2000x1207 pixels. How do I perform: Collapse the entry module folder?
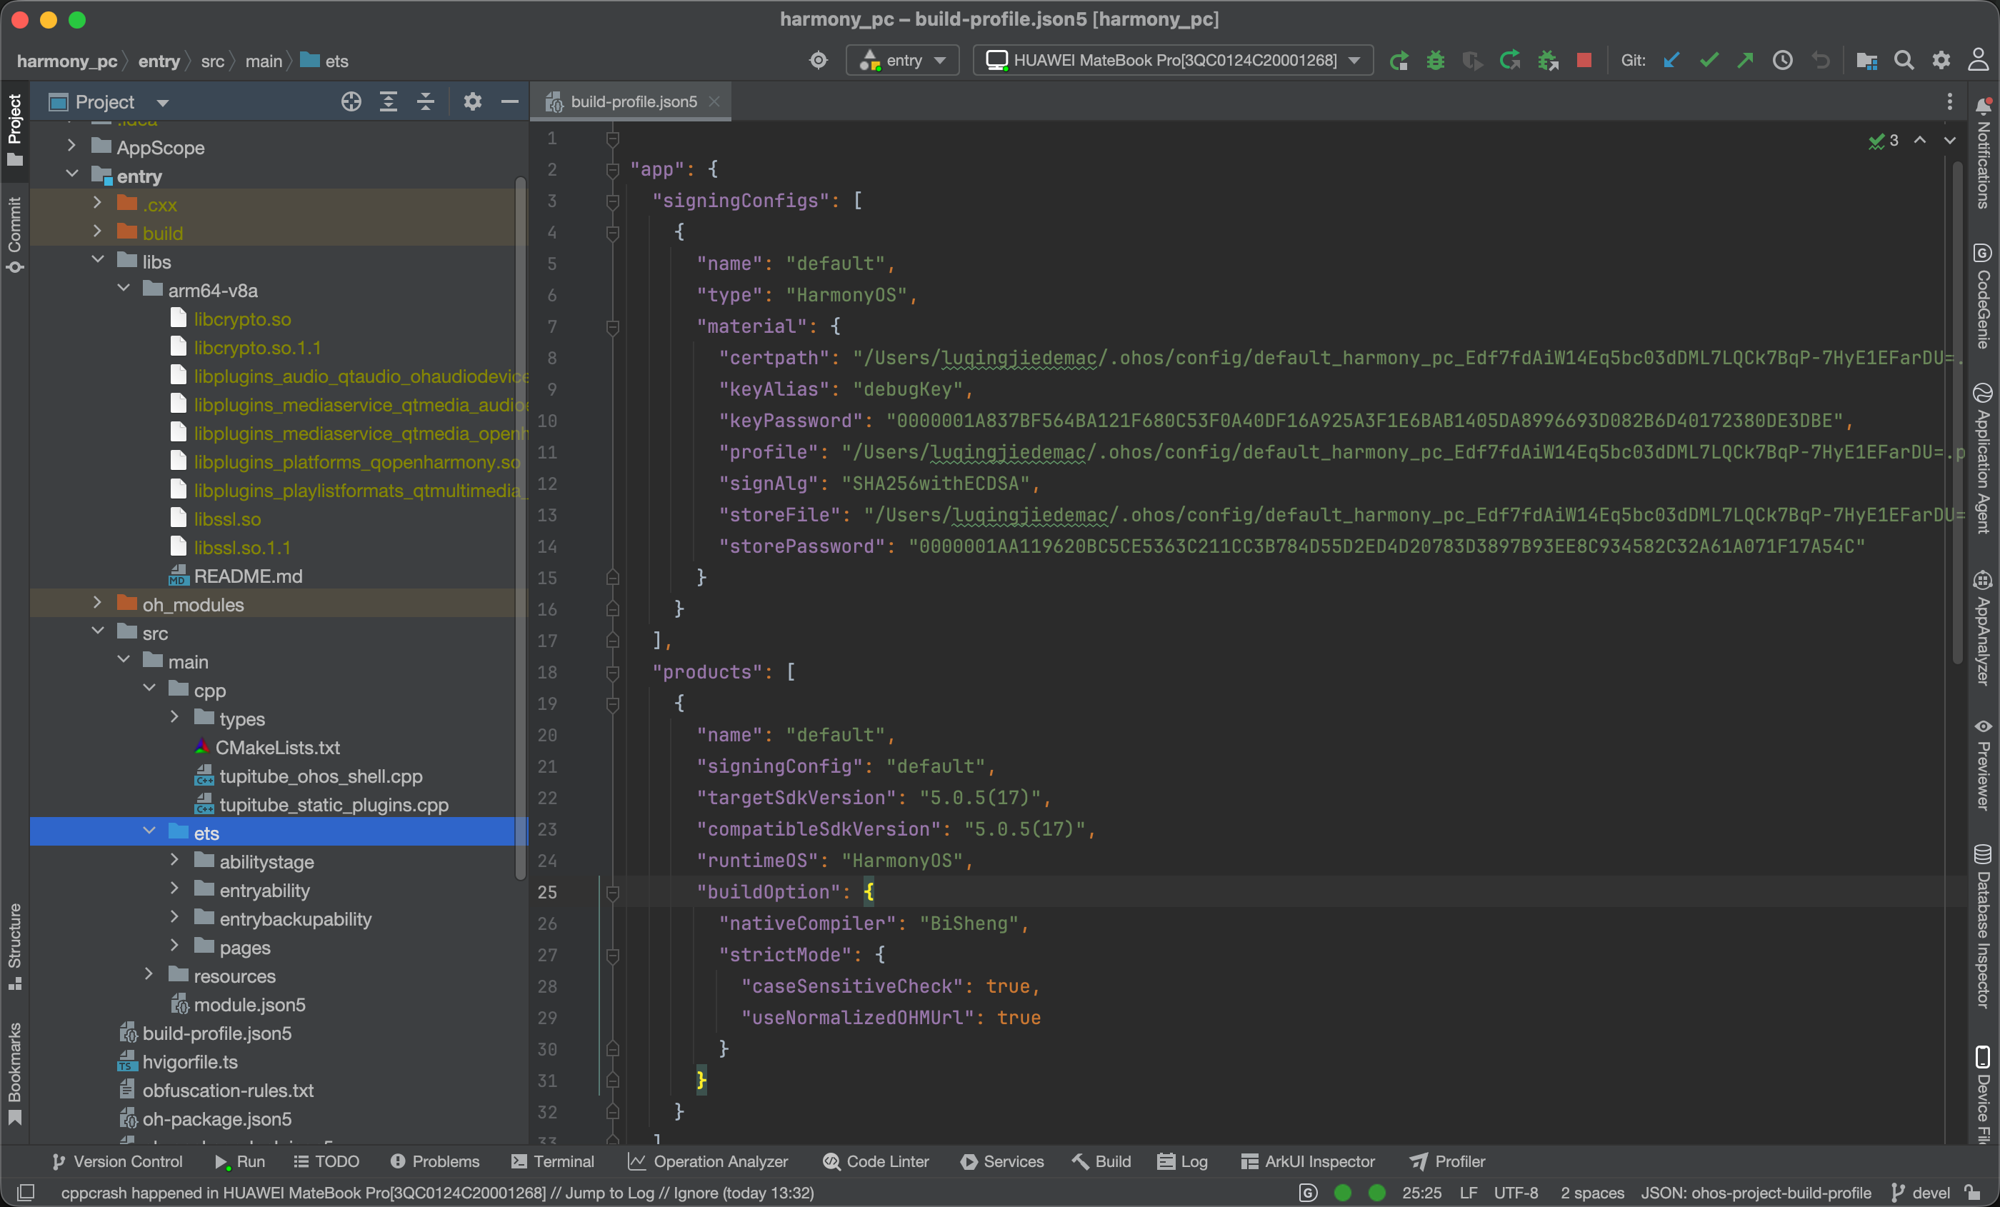[71, 175]
